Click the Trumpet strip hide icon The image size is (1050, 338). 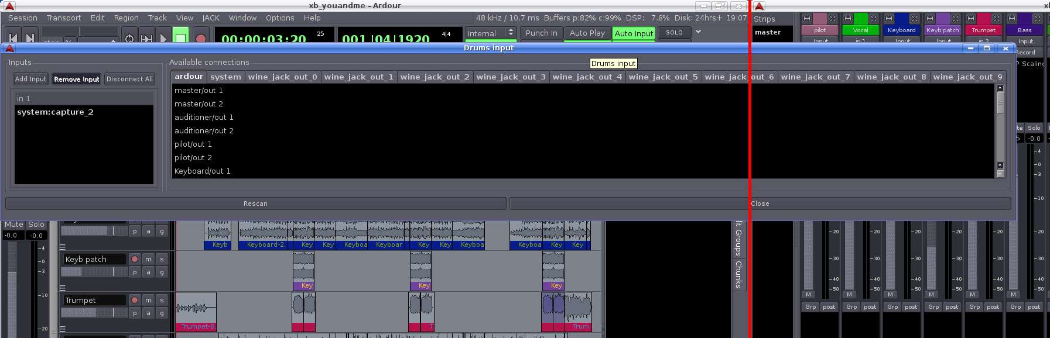pos(996,19)
